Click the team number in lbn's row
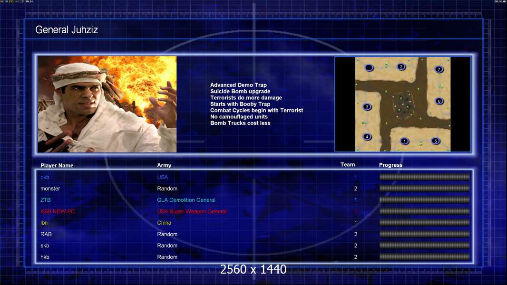The image size is (507, 285). click(x=355, y=223)
